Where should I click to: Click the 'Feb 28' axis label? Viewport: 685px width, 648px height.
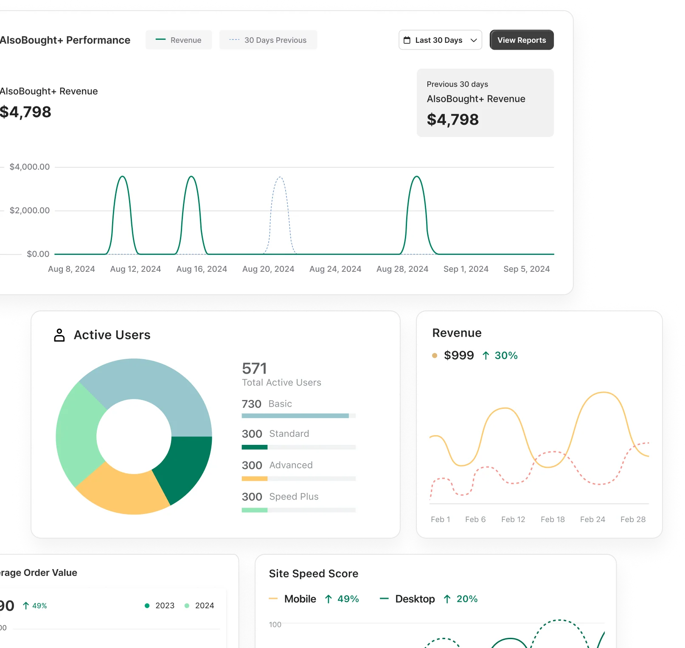[x=633, y=520]
